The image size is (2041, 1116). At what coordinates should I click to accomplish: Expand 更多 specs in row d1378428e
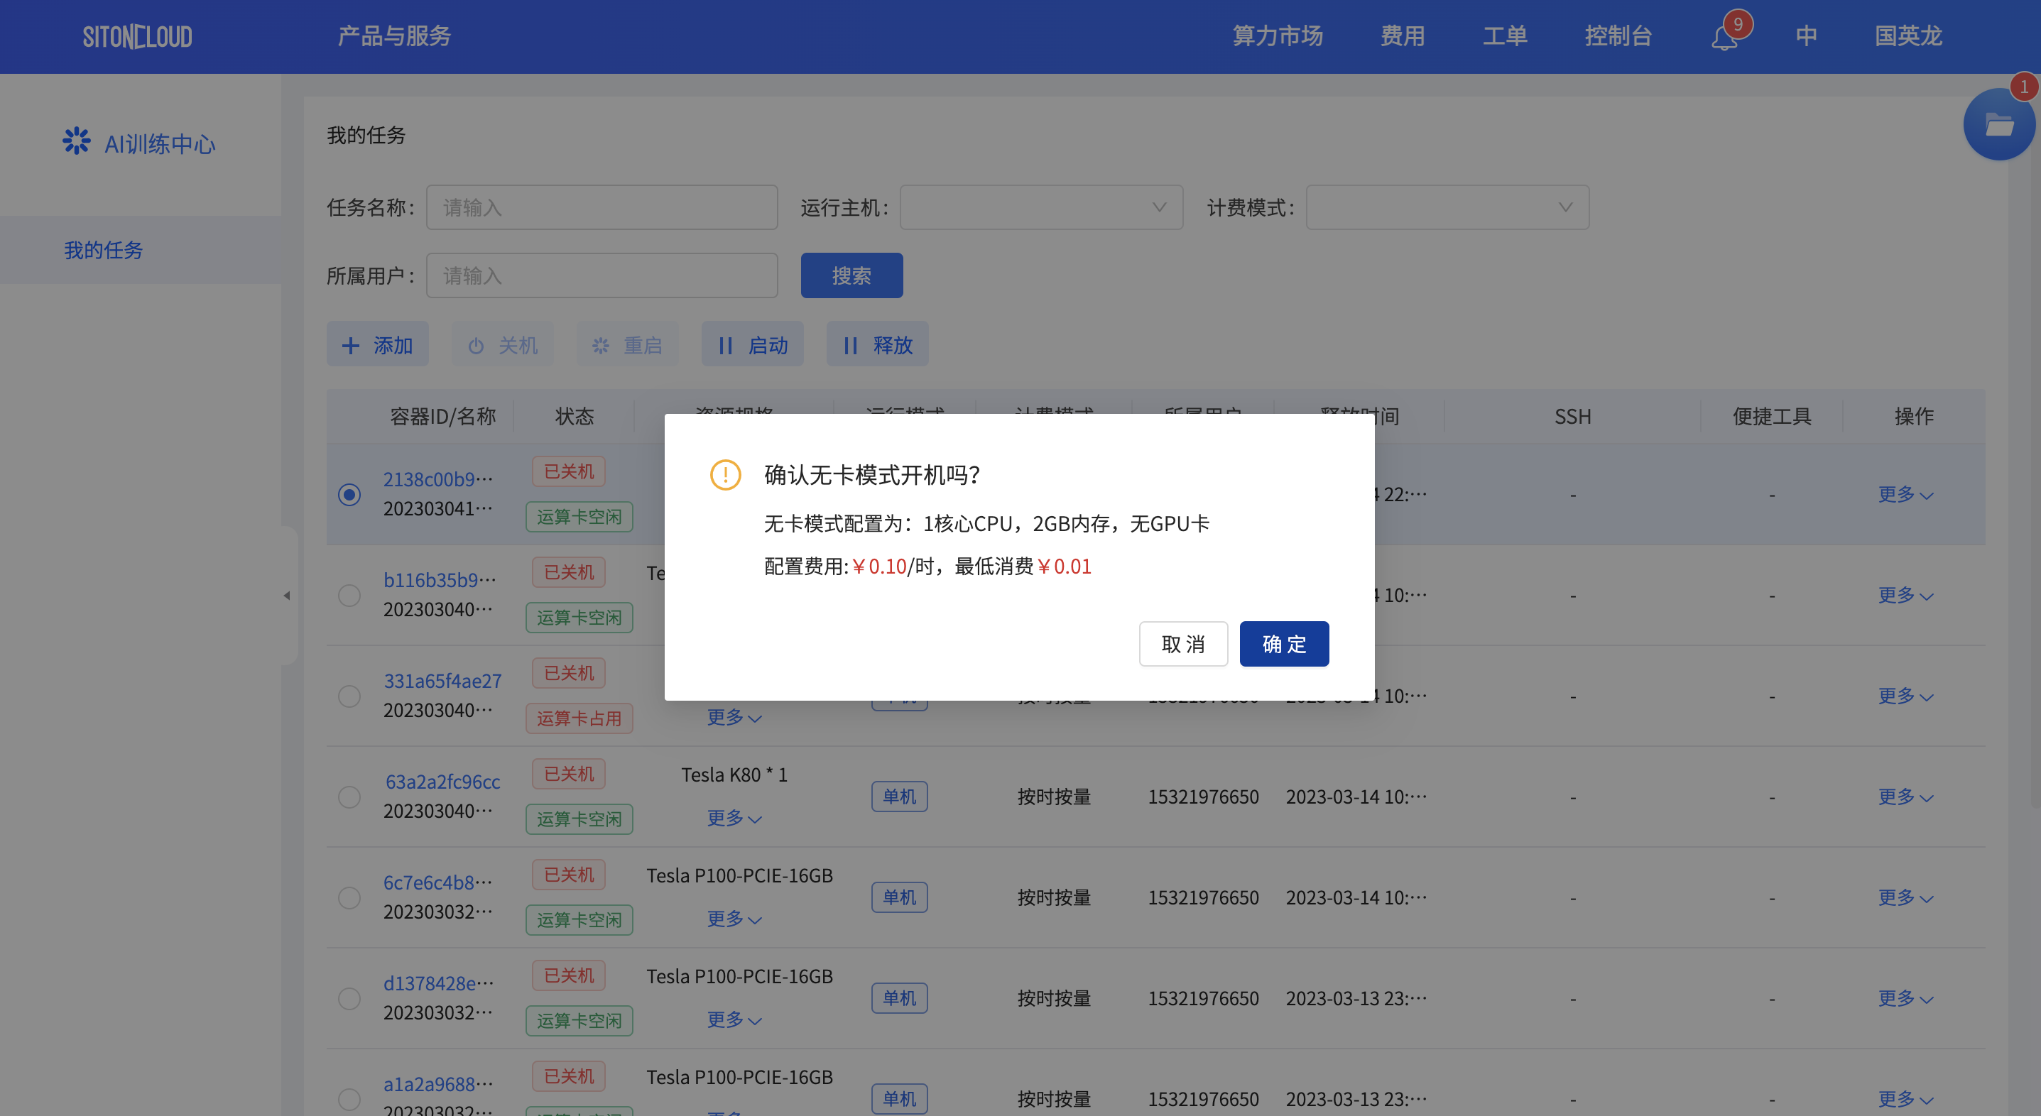(x=734, y=1019)
